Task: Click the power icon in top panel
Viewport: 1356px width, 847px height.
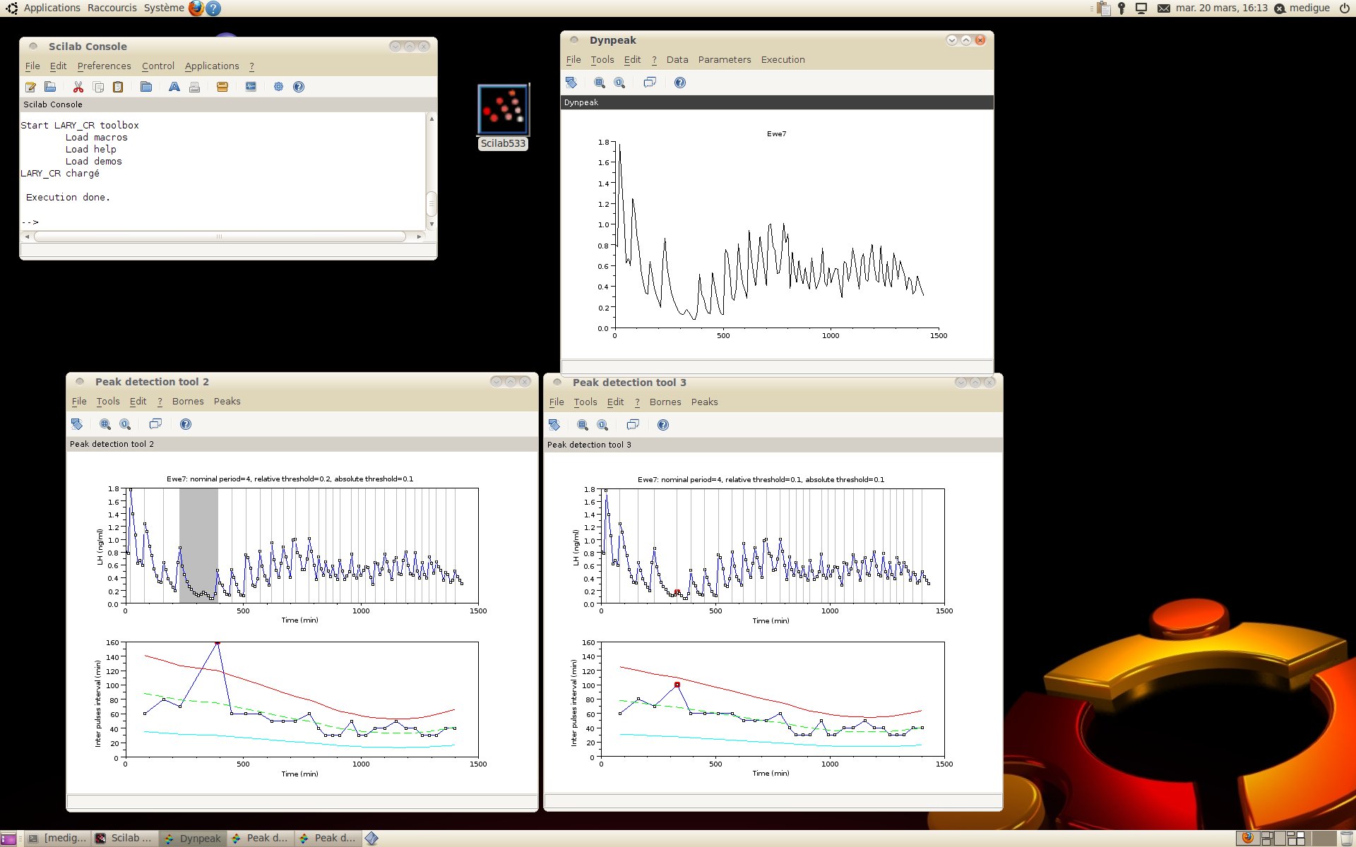Action: click(1344, 8)
